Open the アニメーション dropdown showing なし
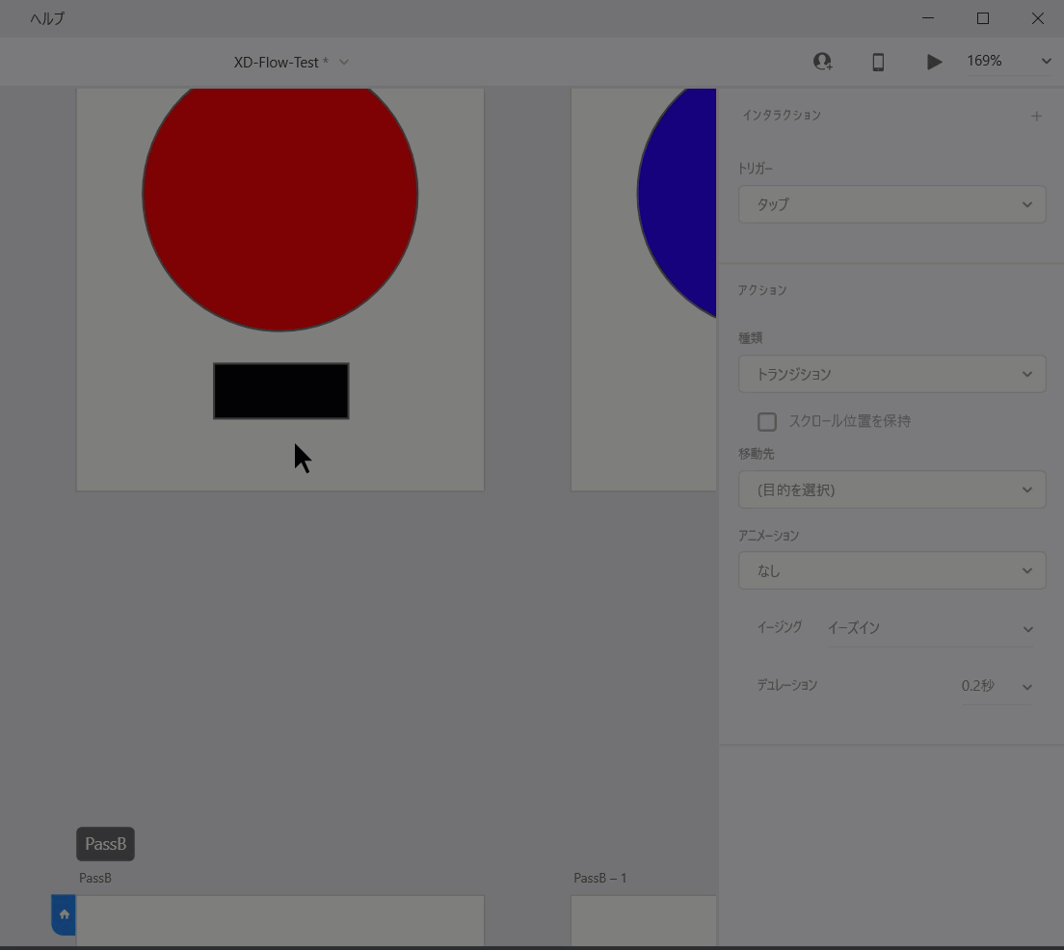 coord(891,570)
